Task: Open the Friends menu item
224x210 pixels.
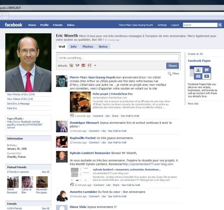Action: 58,25
